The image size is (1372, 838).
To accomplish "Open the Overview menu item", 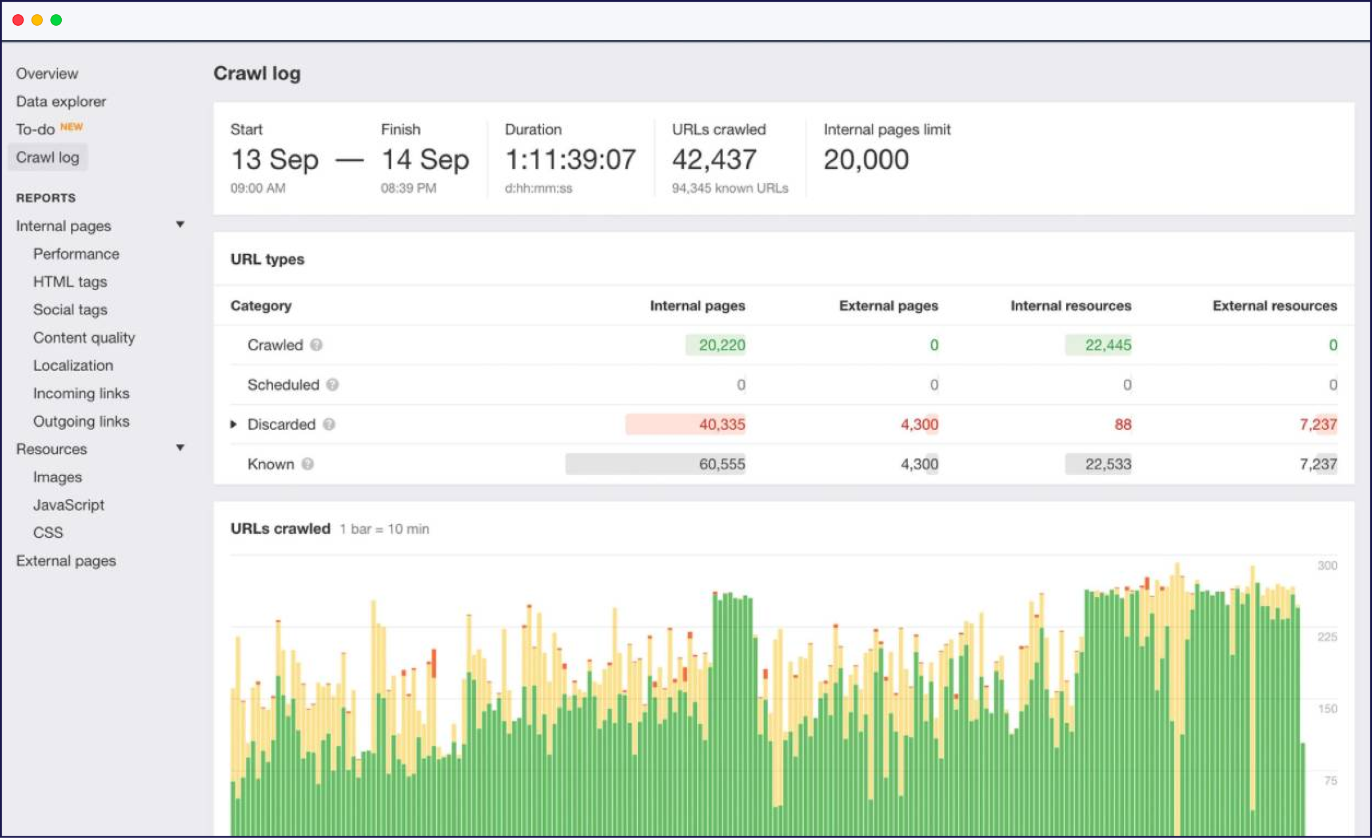I will 47,74.
